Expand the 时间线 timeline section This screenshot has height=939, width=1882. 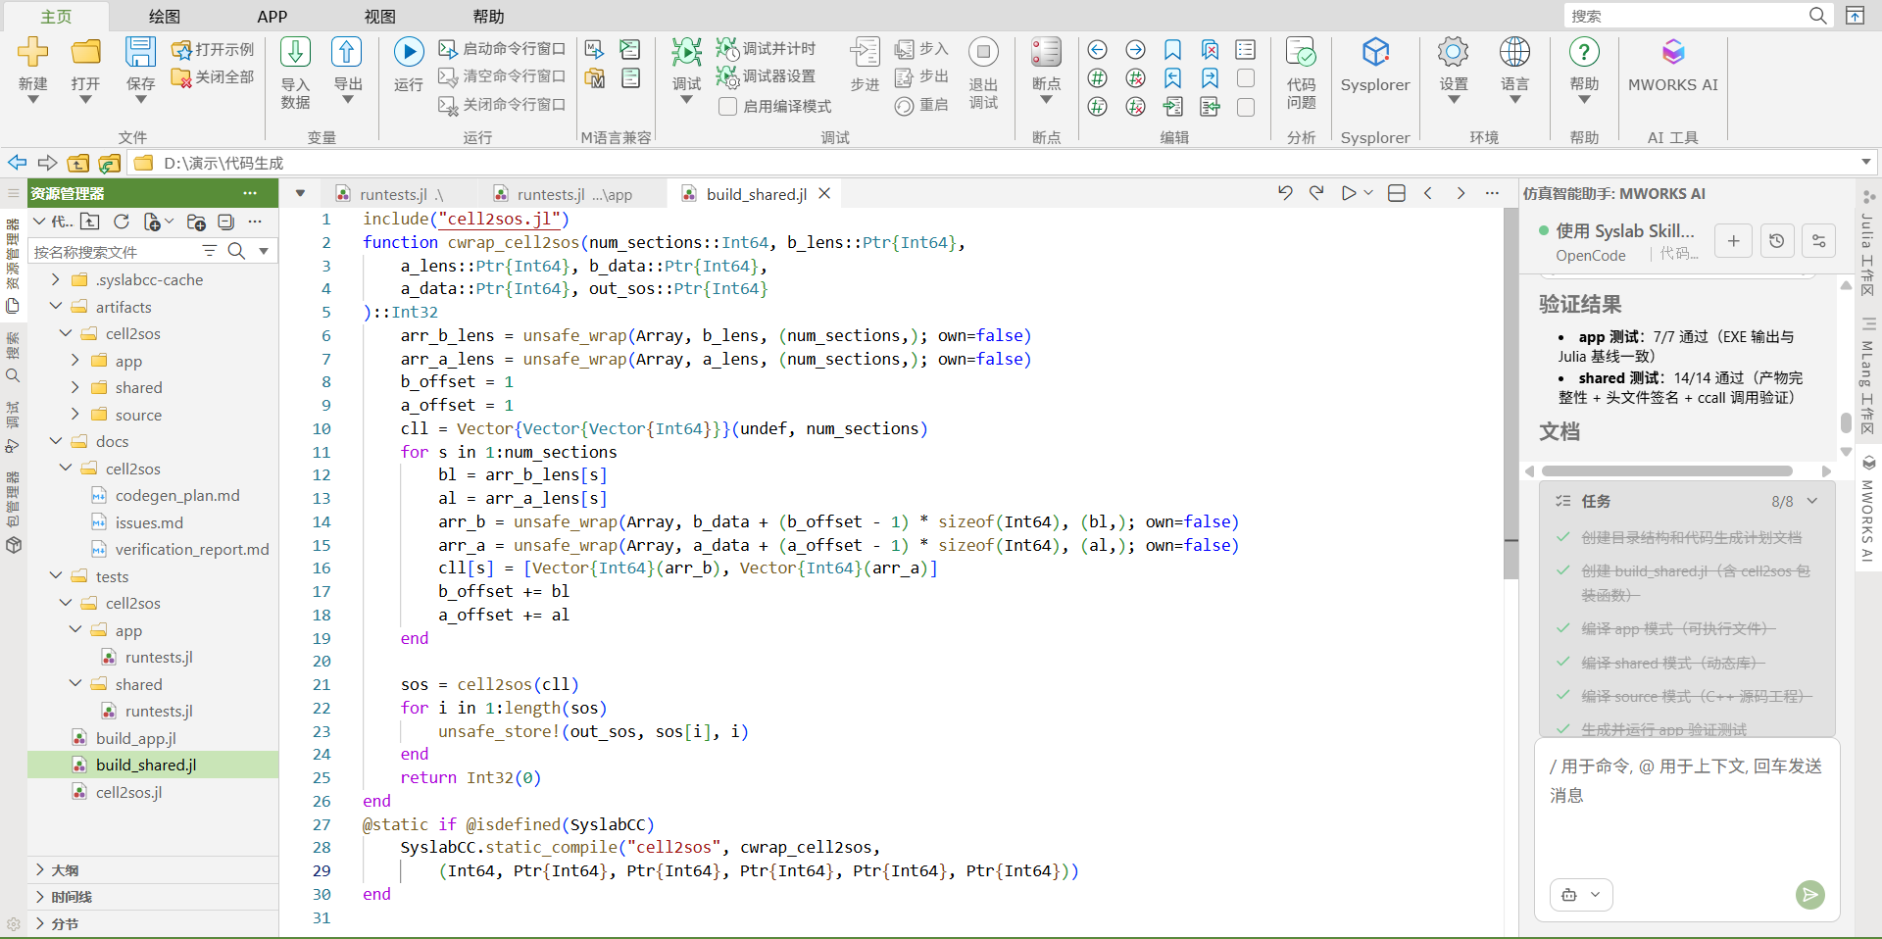pos(40,896)
